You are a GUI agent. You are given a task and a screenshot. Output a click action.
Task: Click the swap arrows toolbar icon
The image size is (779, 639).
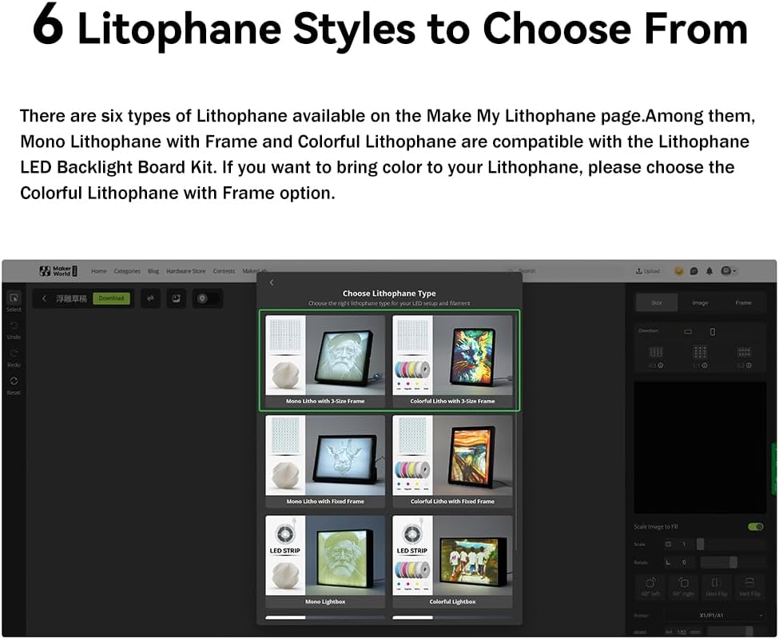(x=150, y=298)
